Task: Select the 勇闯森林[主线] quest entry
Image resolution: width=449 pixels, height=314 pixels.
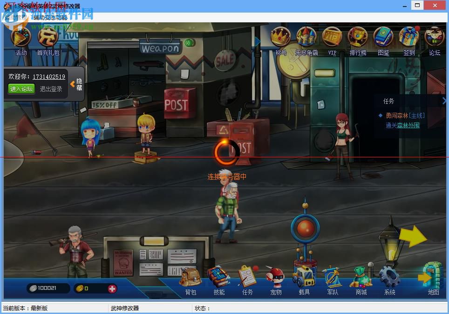Action: [405, 116]
